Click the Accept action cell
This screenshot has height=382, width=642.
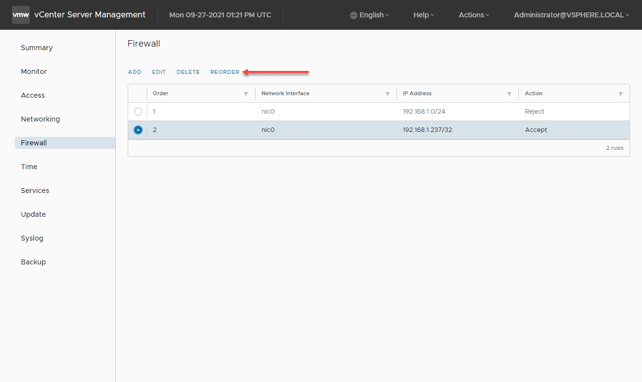pyautogui.click(x=536, y=130)
